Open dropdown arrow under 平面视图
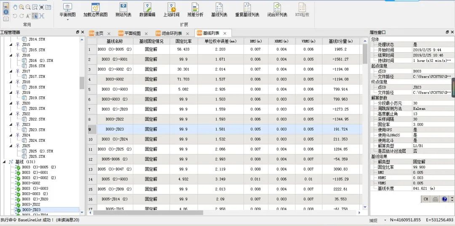 click(67, 20)
